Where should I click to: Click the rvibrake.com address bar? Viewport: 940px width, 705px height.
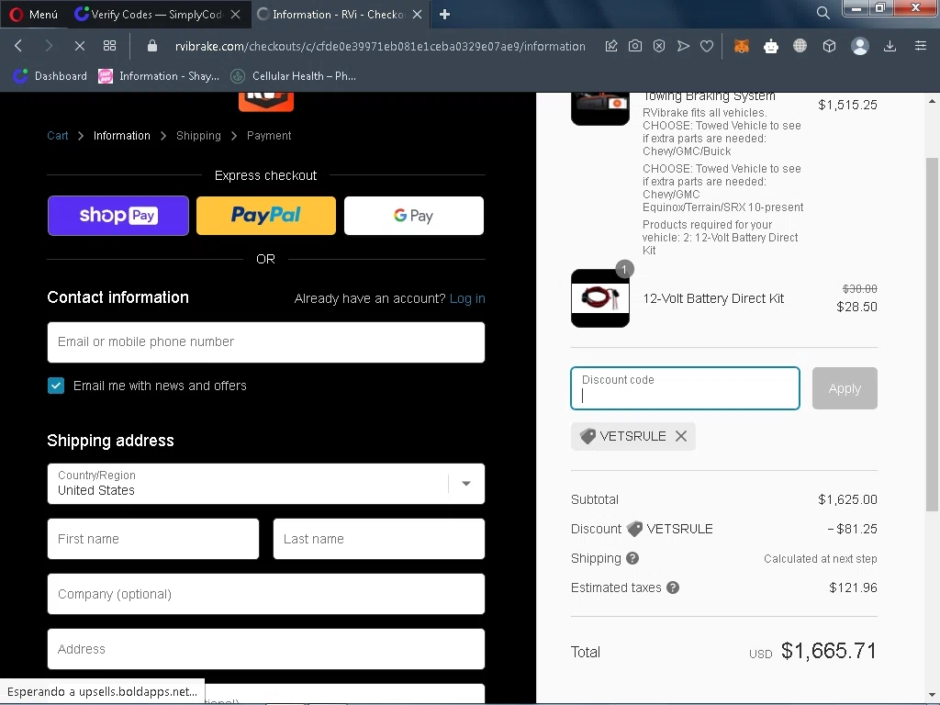click(380, 46)
